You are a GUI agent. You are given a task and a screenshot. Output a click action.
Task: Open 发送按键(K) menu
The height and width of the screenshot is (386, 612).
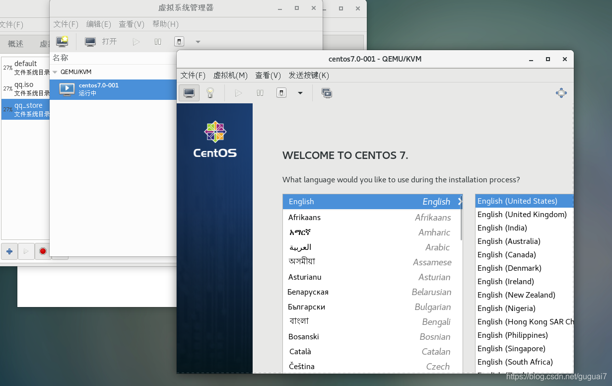(x=309, y=75)
